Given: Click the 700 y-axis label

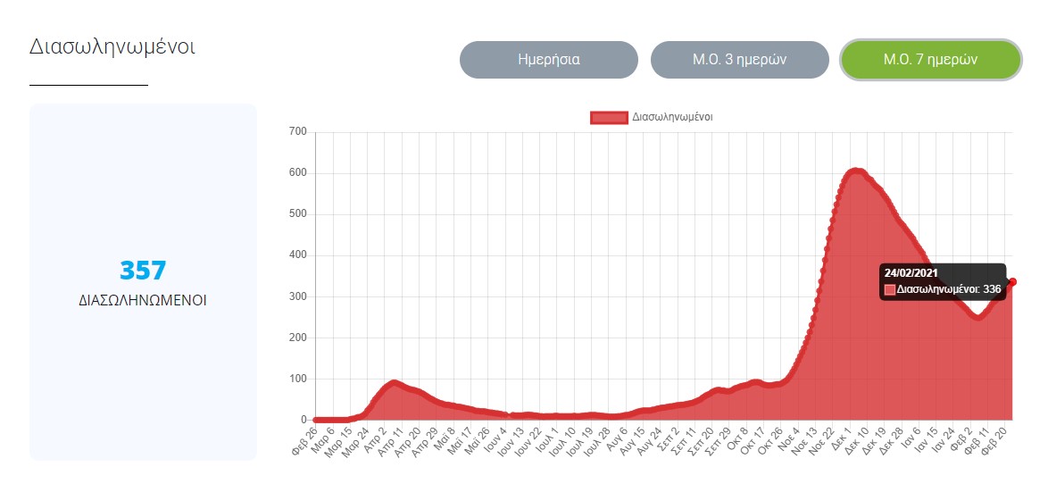Looking at the screenshot, I should [x=298, y=132].
